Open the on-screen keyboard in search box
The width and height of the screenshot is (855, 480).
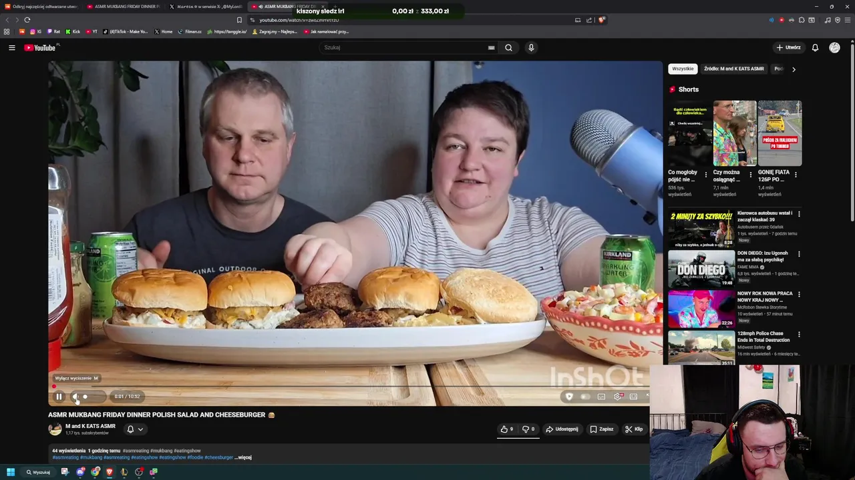pyautogui.click(x=491, y=47)
